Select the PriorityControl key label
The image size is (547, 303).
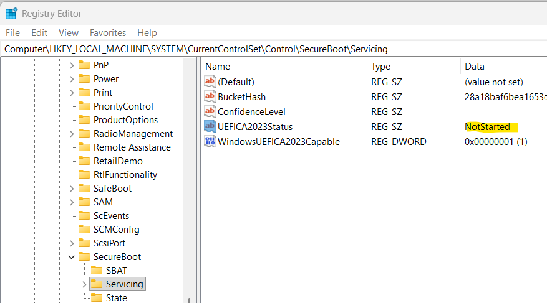(x=123, y=106)
